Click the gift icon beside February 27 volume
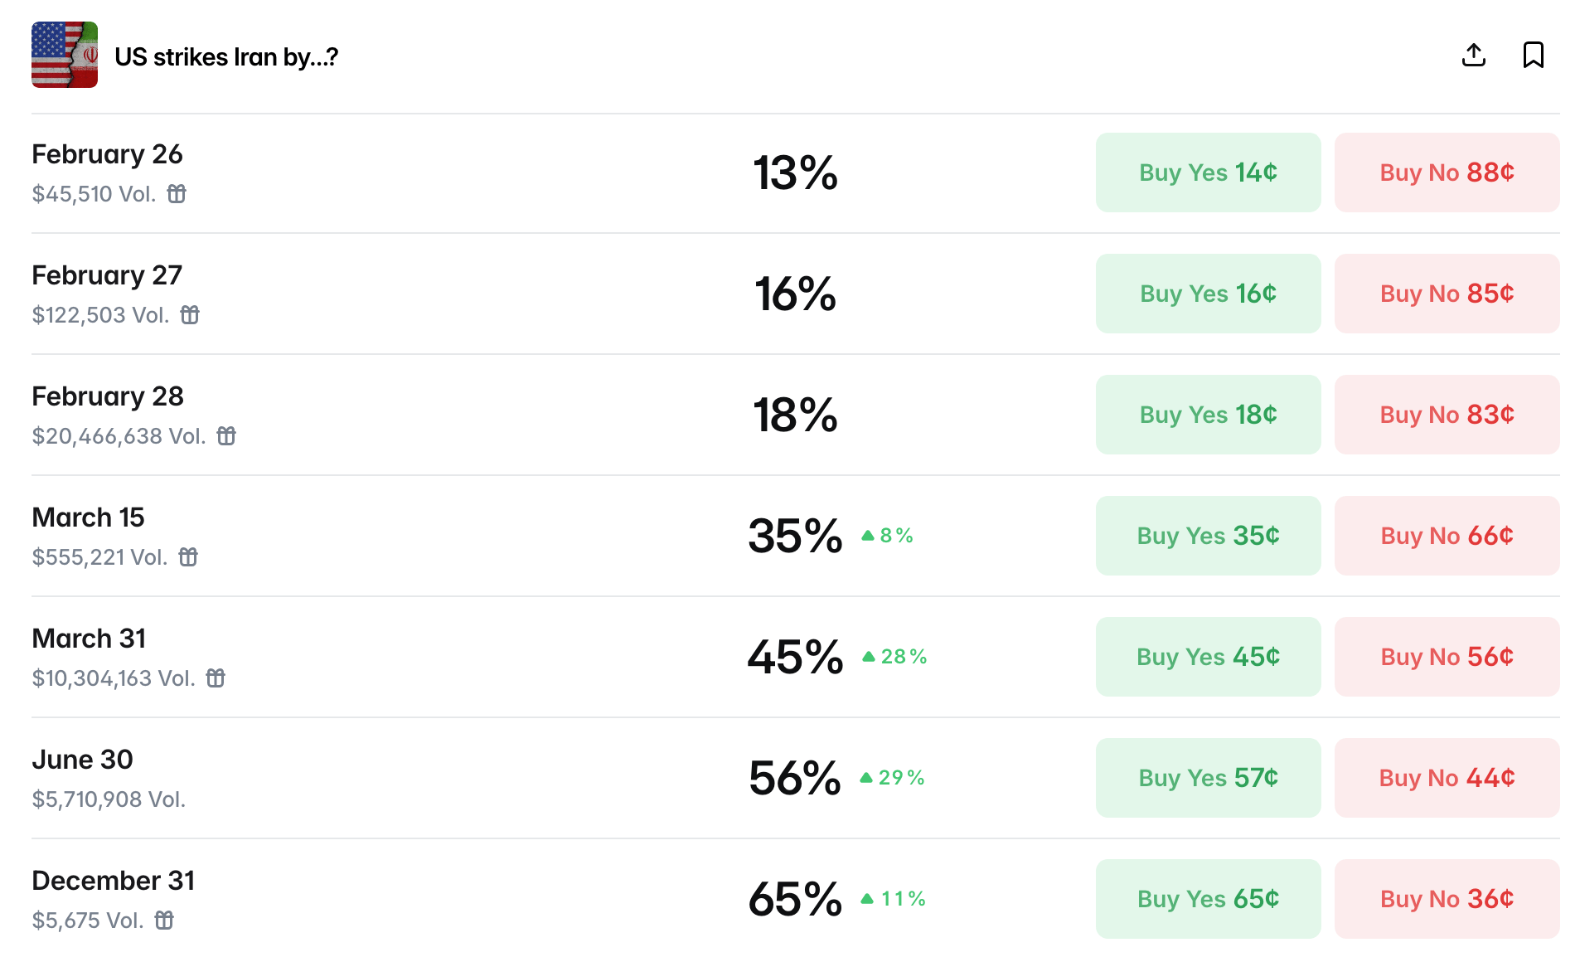The width and height of the screenshot is (1580, 957). point(190,315)
